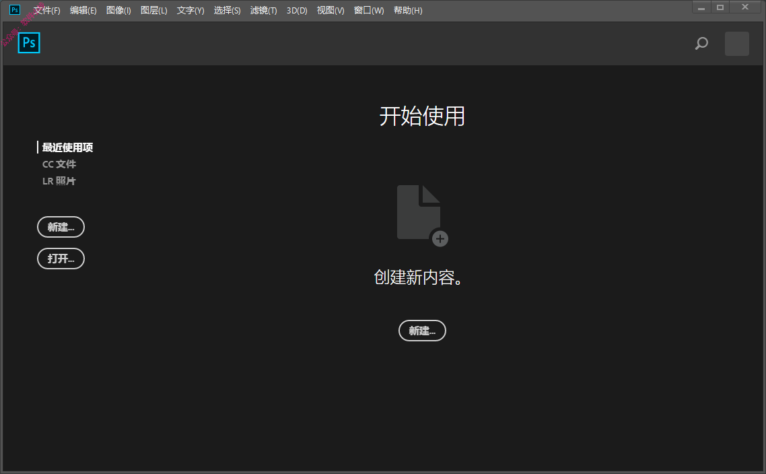This screenshot has width=766, height=474.
Task: Select the 最近使用项 tab
Action: pyautogui.click(x=67, y=147)
